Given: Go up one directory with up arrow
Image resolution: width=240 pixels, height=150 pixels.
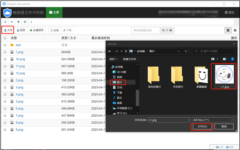Looking at the screenshot, I should point(18,22).
